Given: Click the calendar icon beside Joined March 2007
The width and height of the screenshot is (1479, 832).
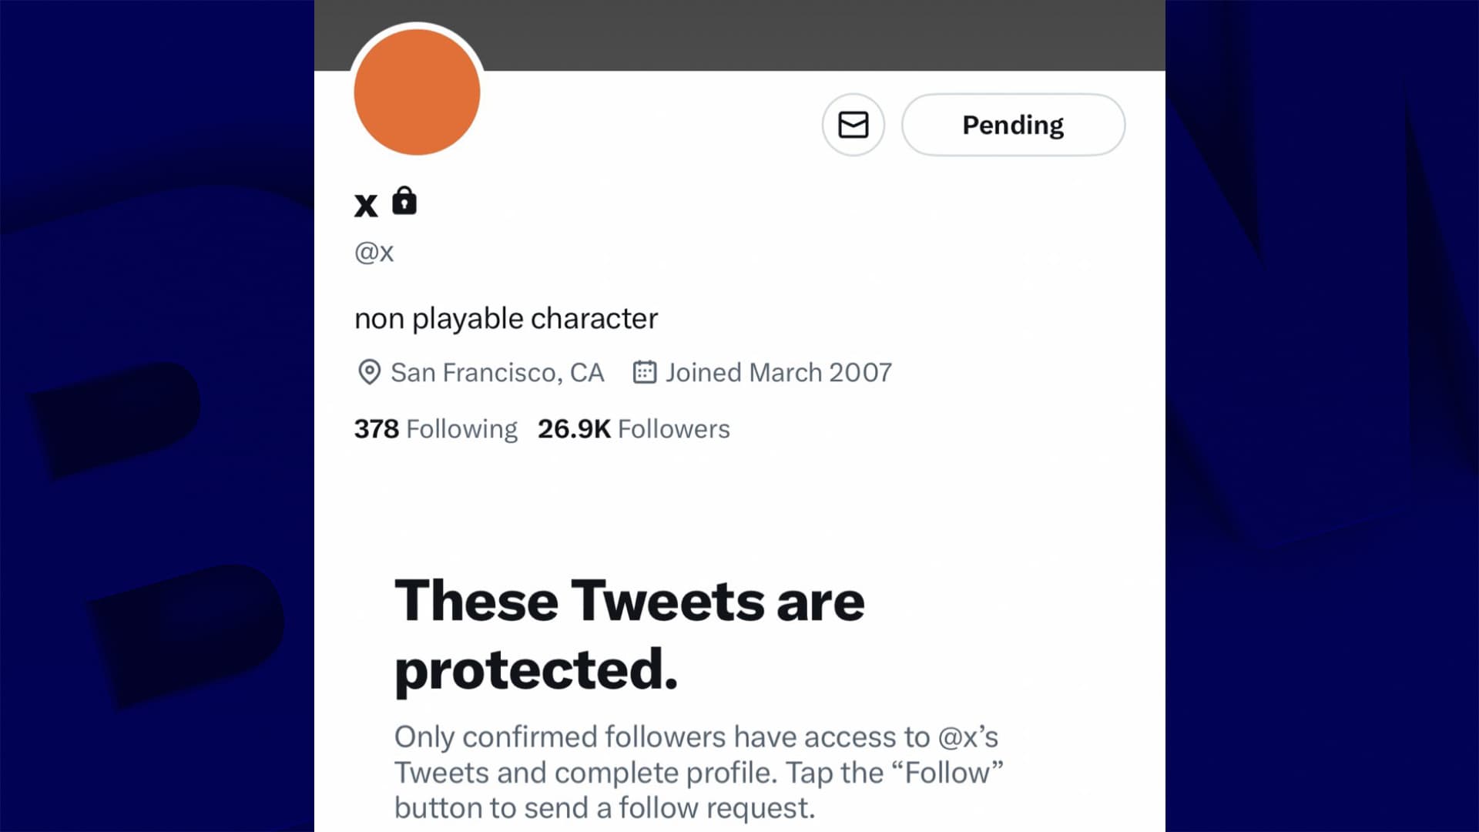Looking at the screenshot, I should coord(644,372).
